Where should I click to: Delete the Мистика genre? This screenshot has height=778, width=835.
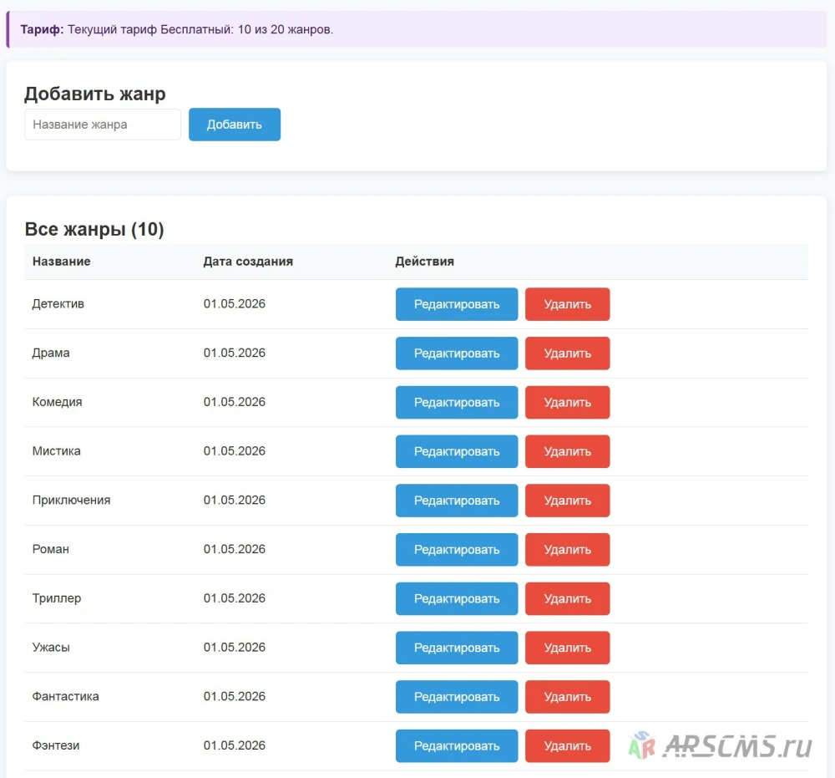(567, 451)
